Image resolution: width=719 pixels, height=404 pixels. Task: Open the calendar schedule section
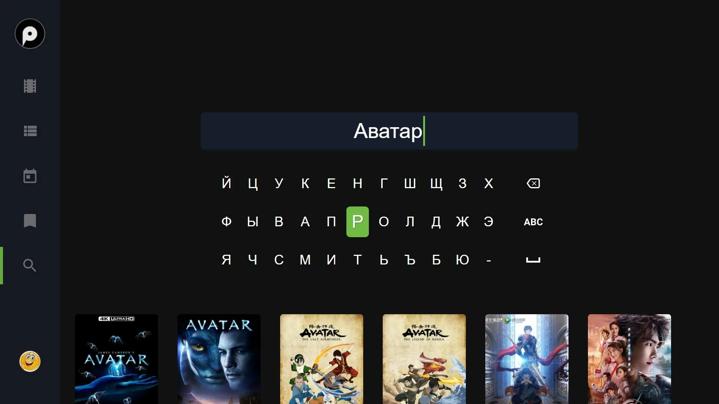tap(30, 176)
